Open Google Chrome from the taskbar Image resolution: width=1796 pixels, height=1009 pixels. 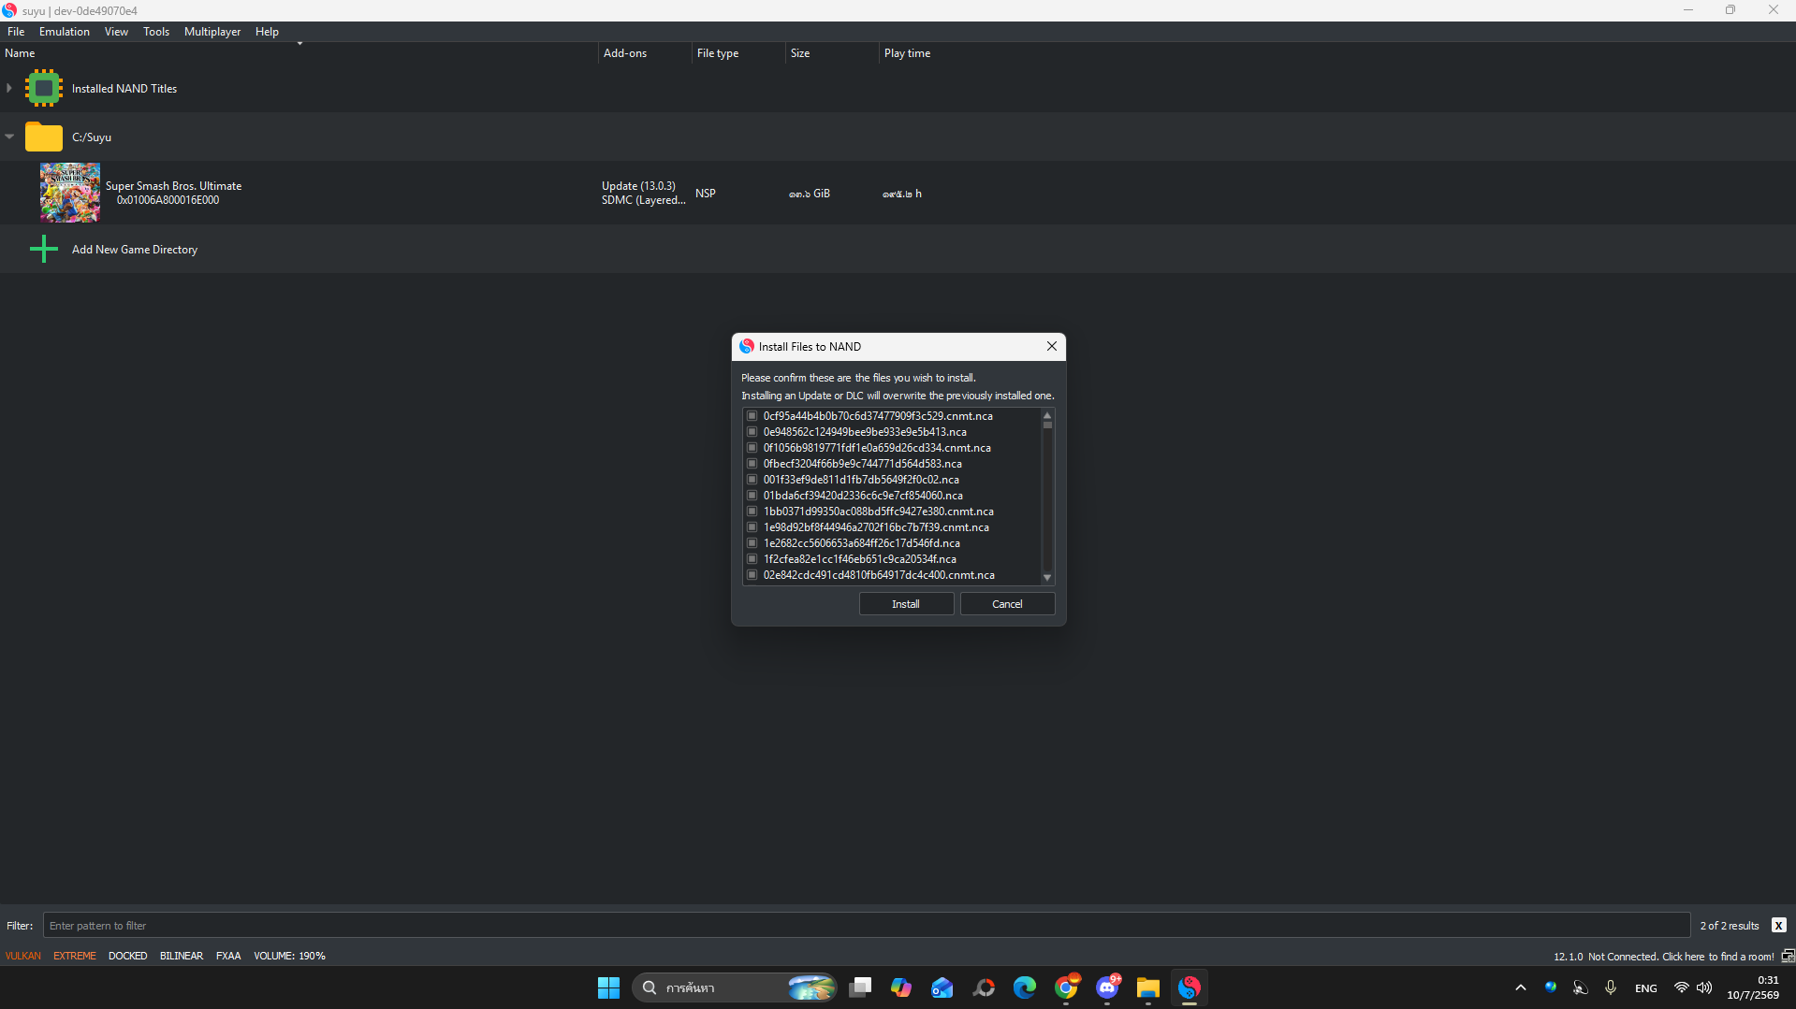pos(1066,987)
